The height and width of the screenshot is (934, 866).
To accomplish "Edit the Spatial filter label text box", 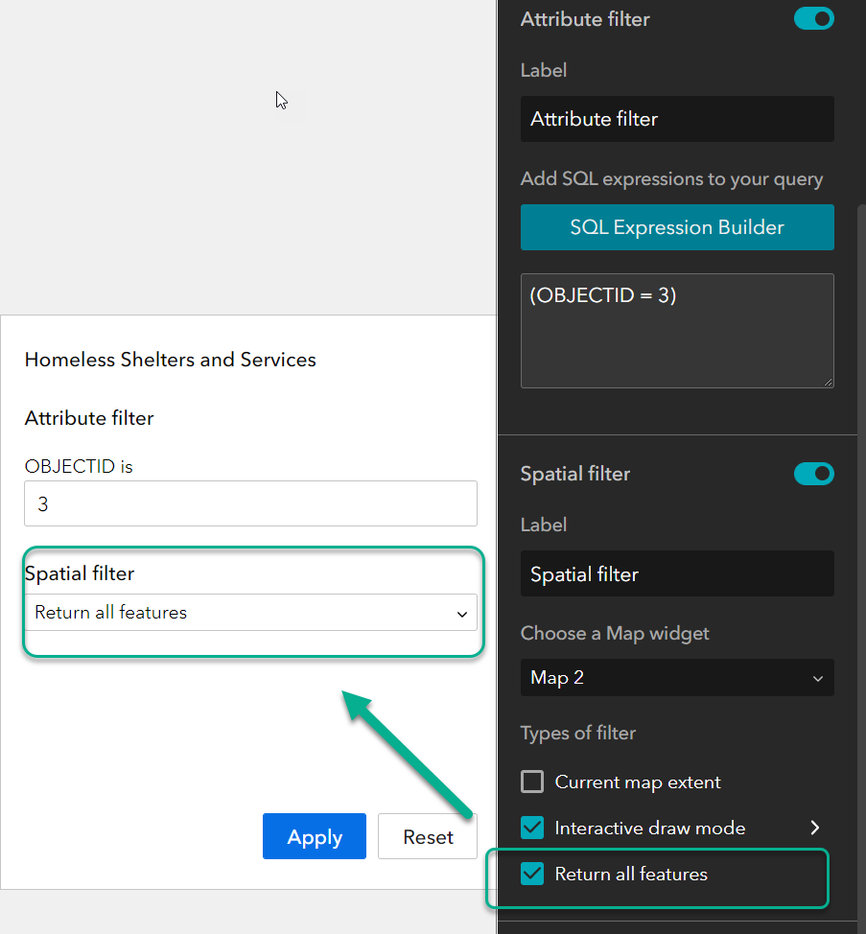I will coord(676,574).
